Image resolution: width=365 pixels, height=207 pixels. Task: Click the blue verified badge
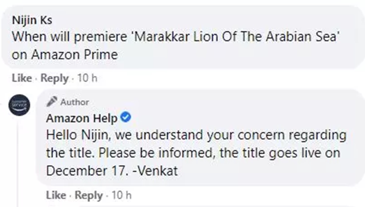pyautogui.click(x=126, y=118)
